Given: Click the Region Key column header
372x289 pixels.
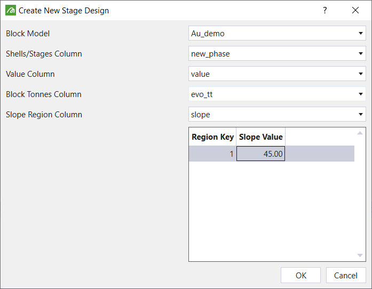Looking at the screenshot, I should 212,137.
